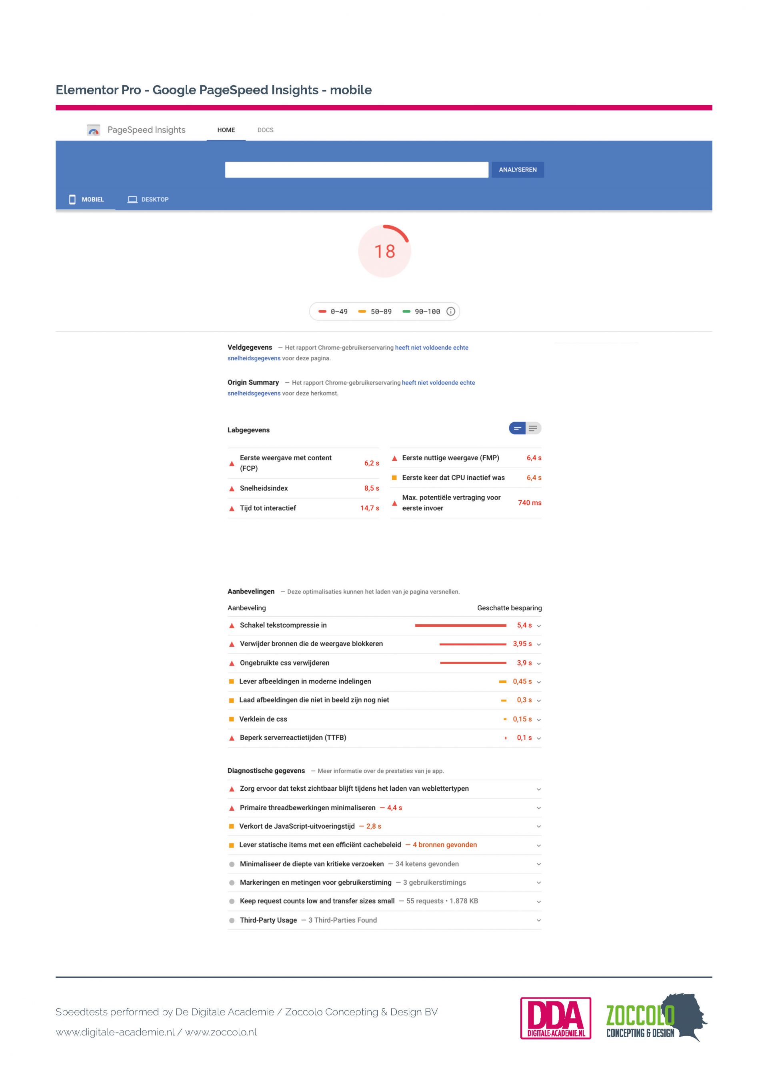
Task: Click the footer URL 'www.digitale-academie.nl / www.zoccolo.nl'
Action: (x=156, y=1032)
